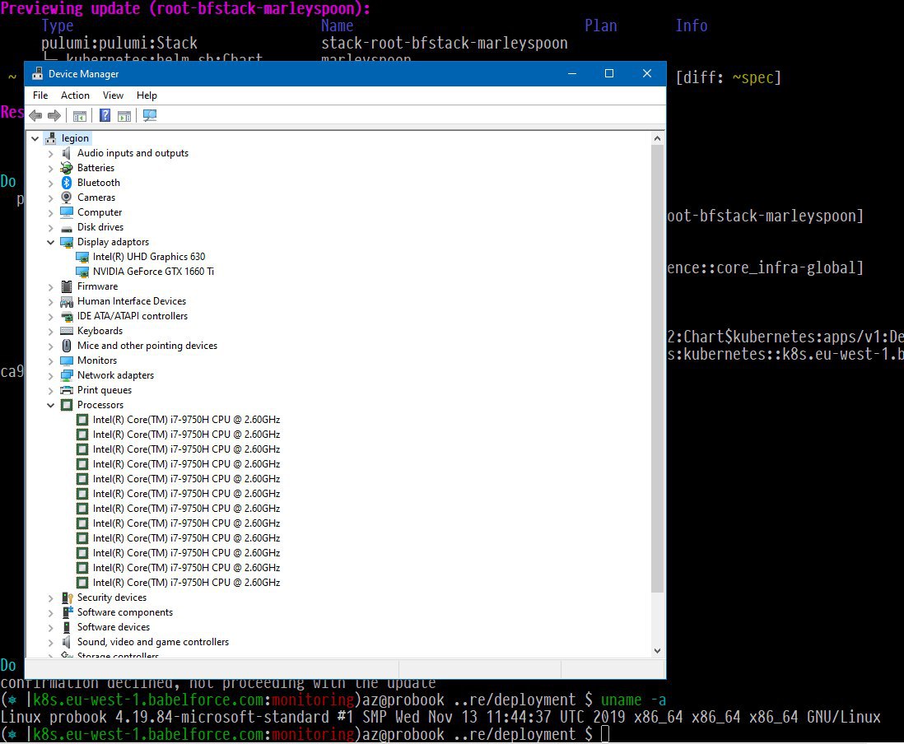Click the speaker icon beside Sound, video and game controllers

pyautogui.click(x=67, y=642)
